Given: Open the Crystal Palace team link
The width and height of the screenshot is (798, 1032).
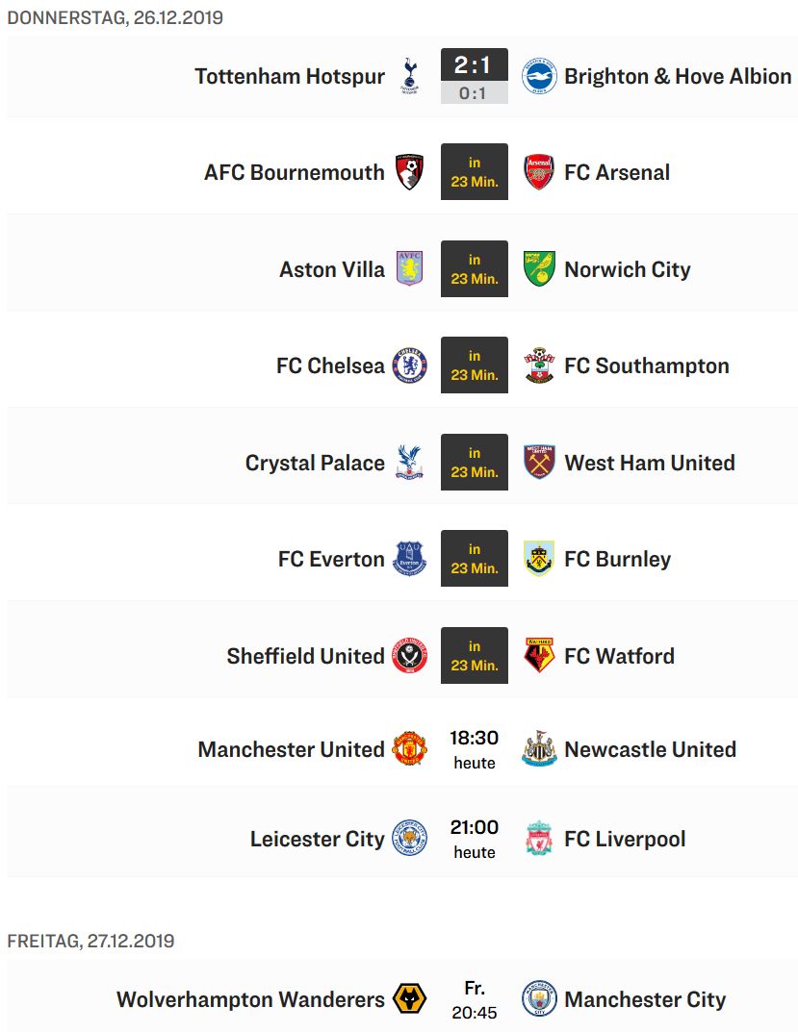Looking at the screenshot, I should [x=315, y=463].
